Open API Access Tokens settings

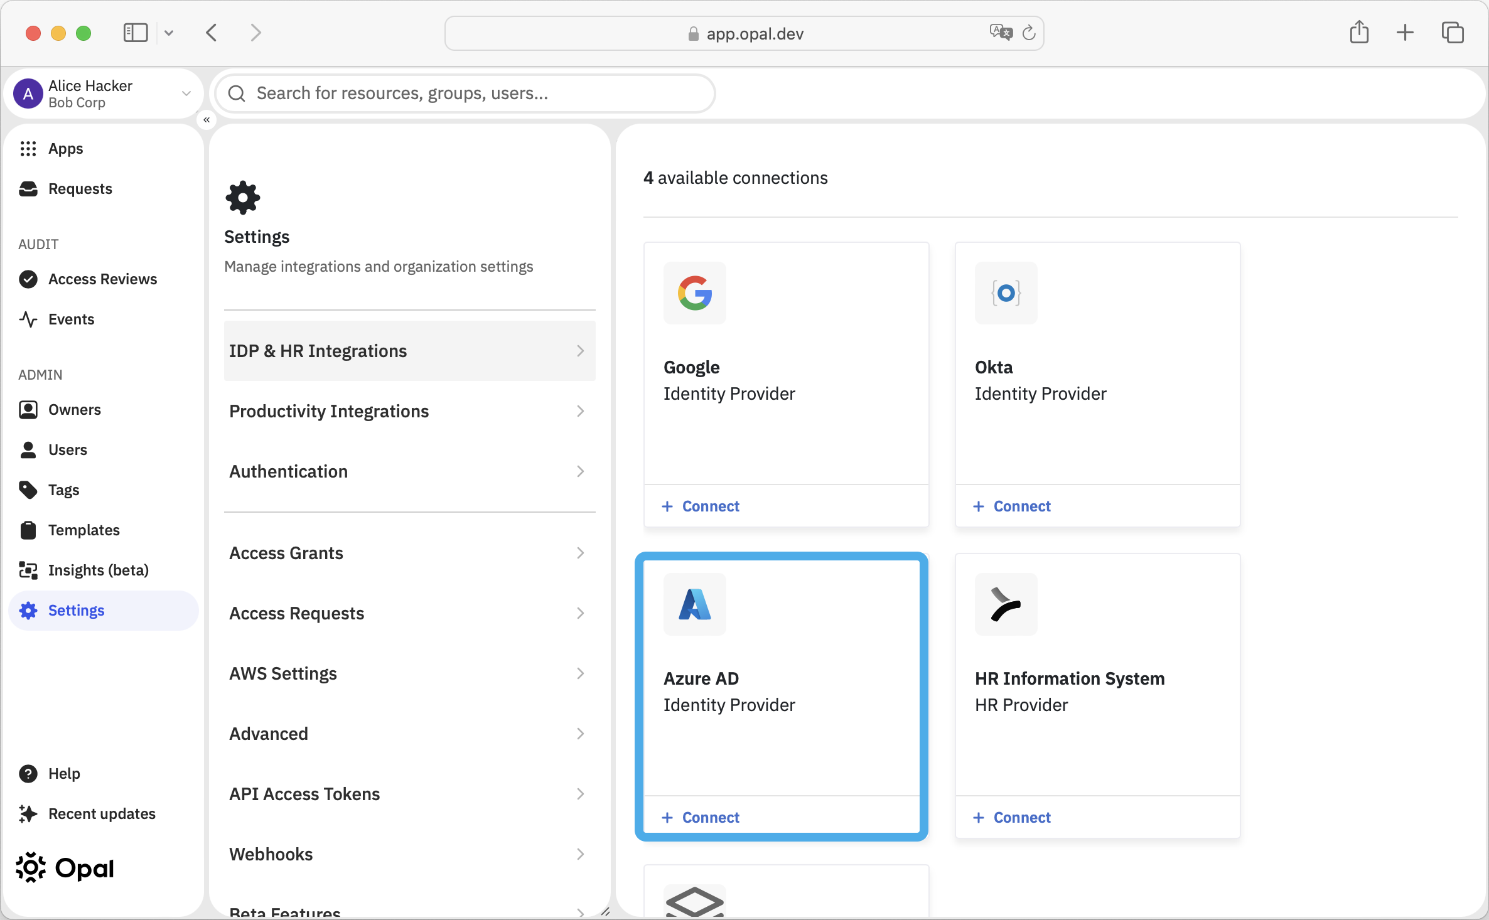(410, 794)
